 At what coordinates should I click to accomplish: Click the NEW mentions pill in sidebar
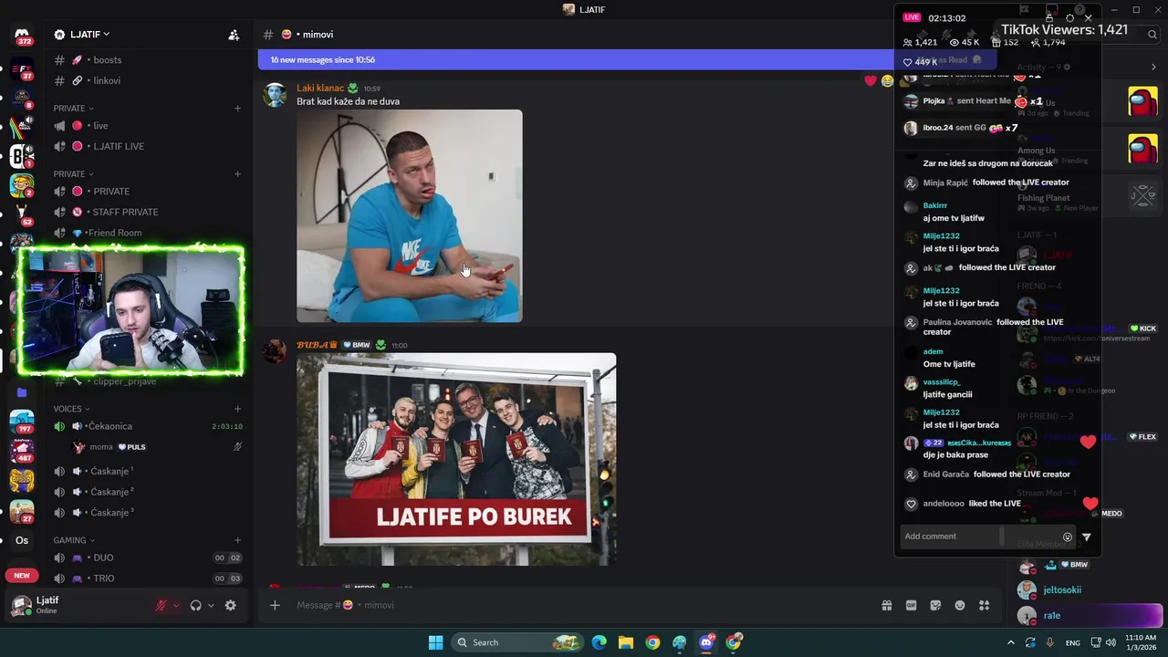coord(22,576)
